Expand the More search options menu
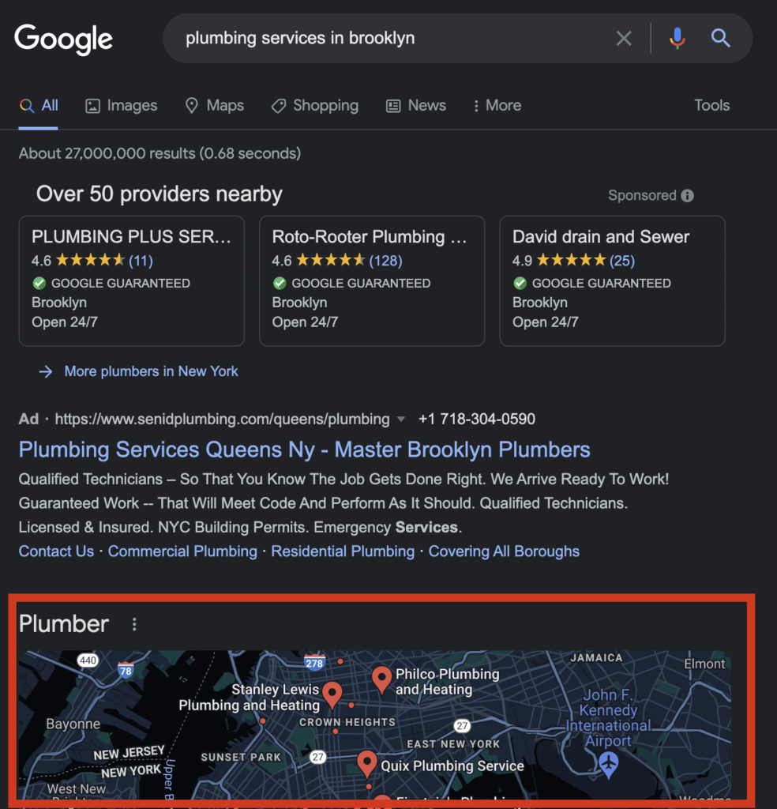777x809 pixels. pyautogui.click(x=497, y=106)
